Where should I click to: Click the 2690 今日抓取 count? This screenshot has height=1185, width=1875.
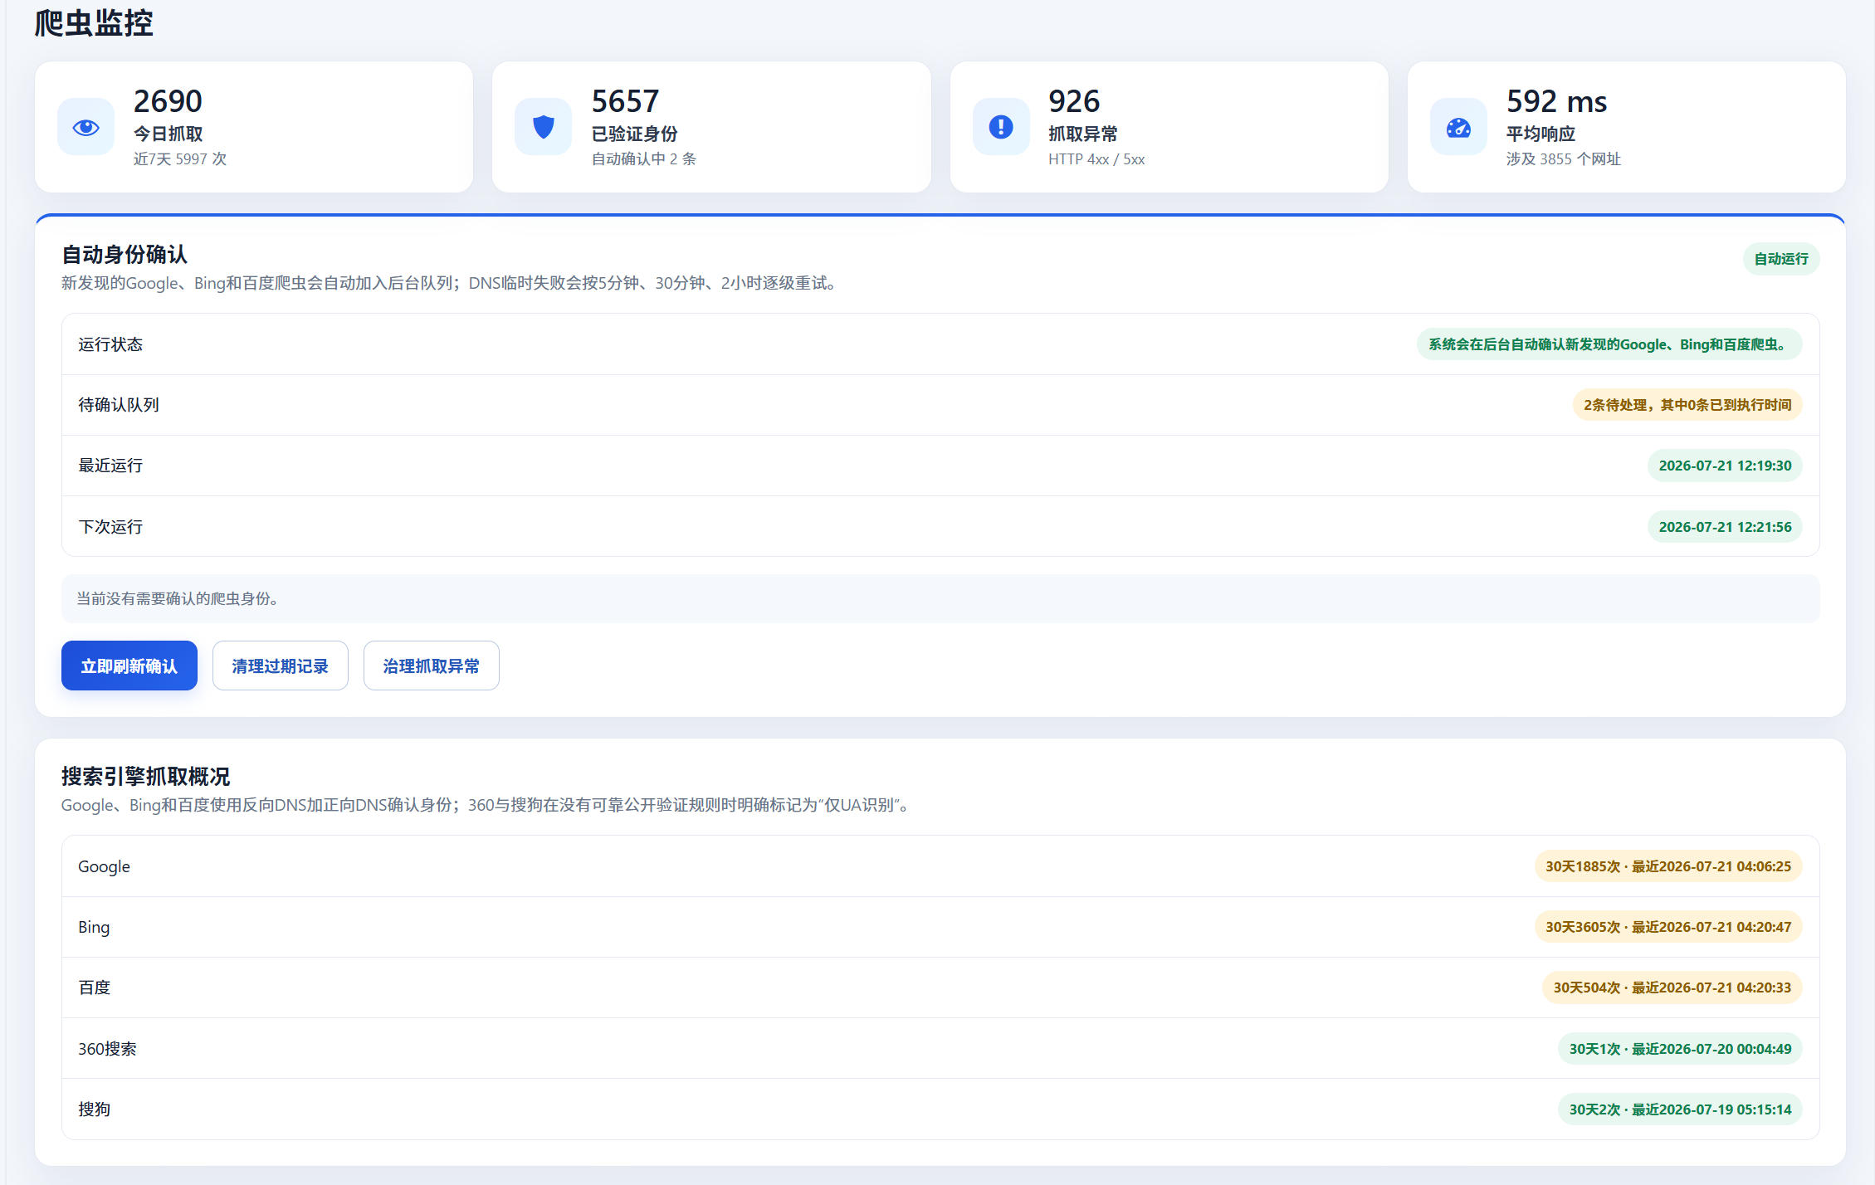pos(168,101)
